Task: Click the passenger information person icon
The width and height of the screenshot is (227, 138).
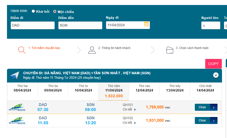Action: [92, 50]
